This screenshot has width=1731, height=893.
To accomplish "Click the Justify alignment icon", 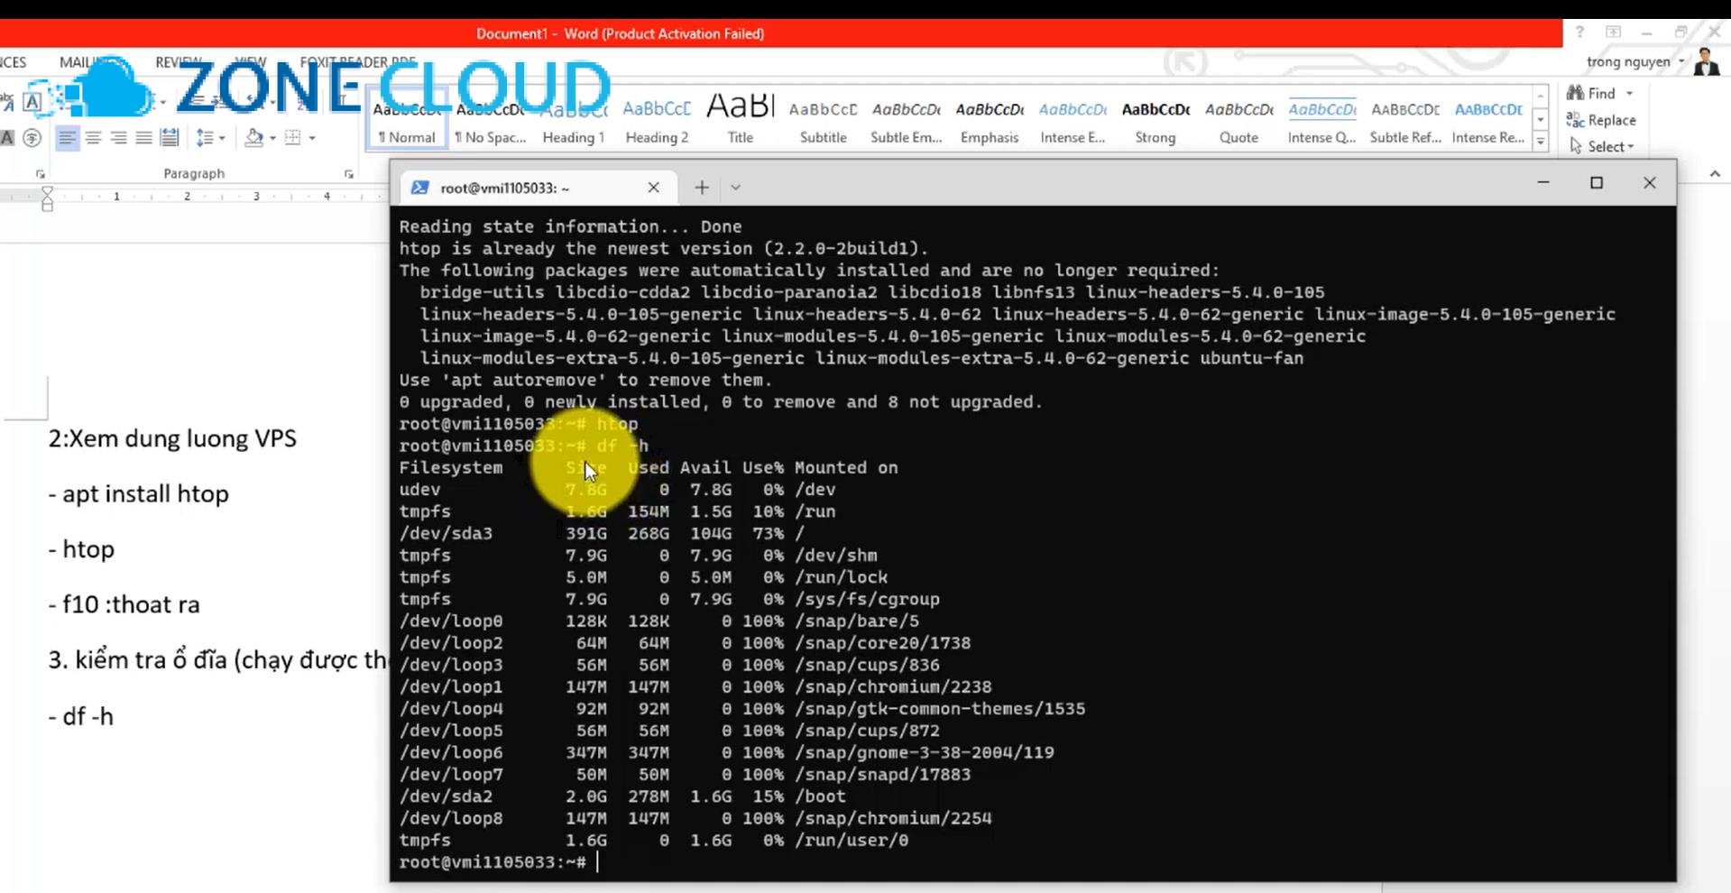I will click(143, 138).
